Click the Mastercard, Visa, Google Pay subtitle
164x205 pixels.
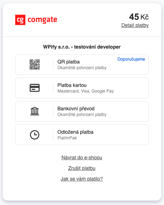point(86,91)
